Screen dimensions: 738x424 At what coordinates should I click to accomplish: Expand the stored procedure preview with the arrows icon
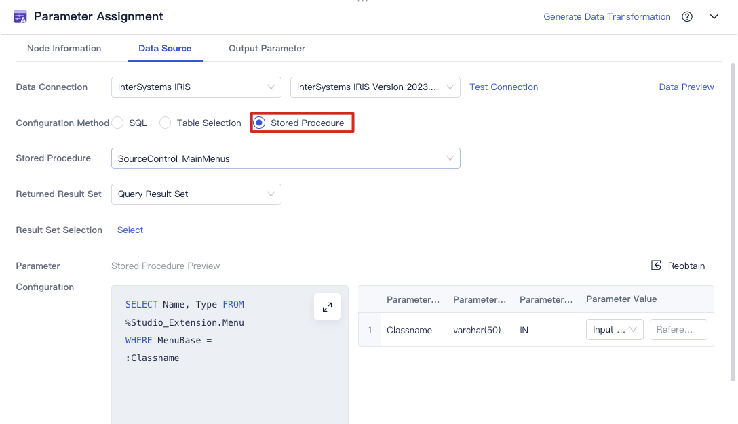pyautogui.click(x=327, y=307)
